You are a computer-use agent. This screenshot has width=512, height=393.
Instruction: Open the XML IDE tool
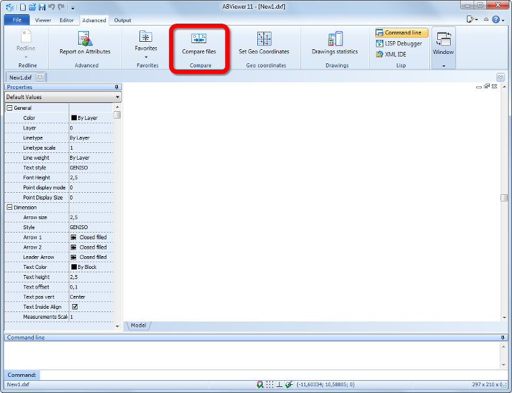[391, 54]
